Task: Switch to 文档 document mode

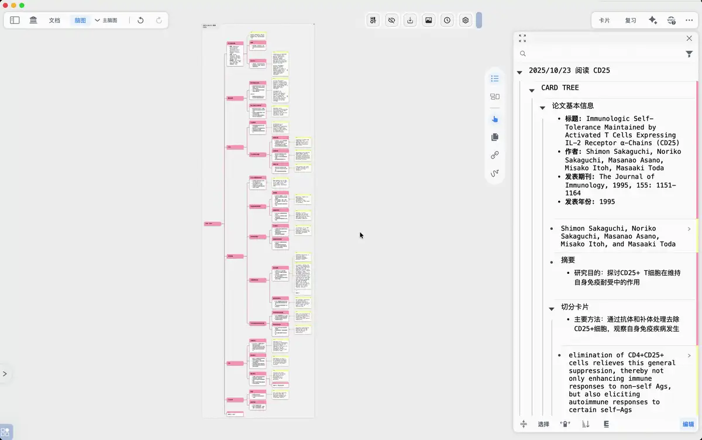Action: 54,20
